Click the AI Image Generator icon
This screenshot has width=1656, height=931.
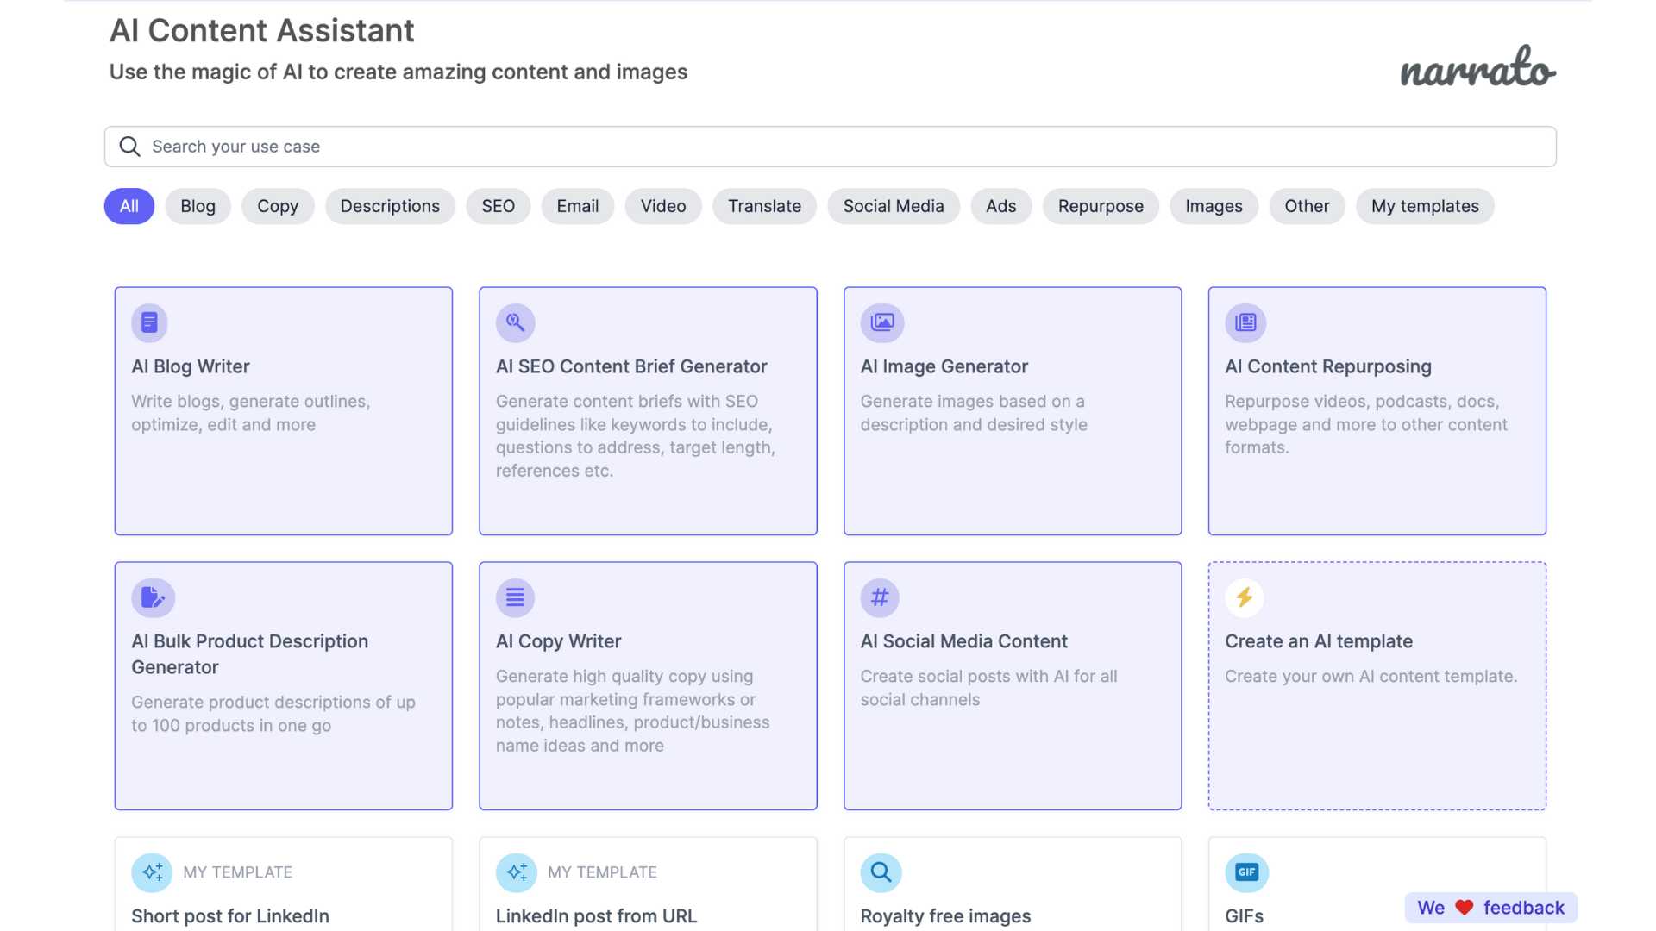[x=881, y=322]
